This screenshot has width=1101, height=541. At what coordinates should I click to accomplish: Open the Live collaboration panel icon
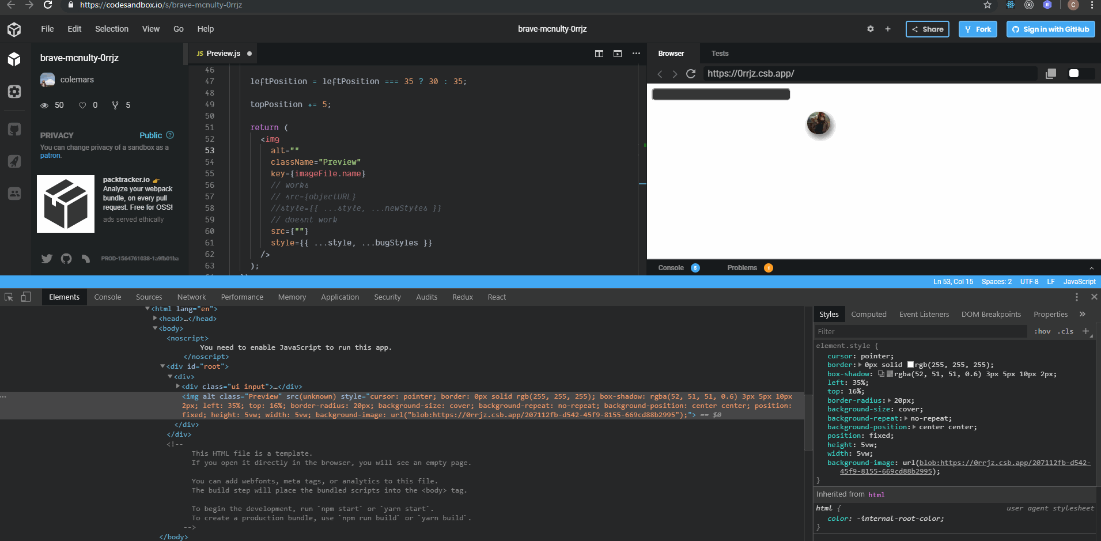pyautogui.click(x=14, y=194)
